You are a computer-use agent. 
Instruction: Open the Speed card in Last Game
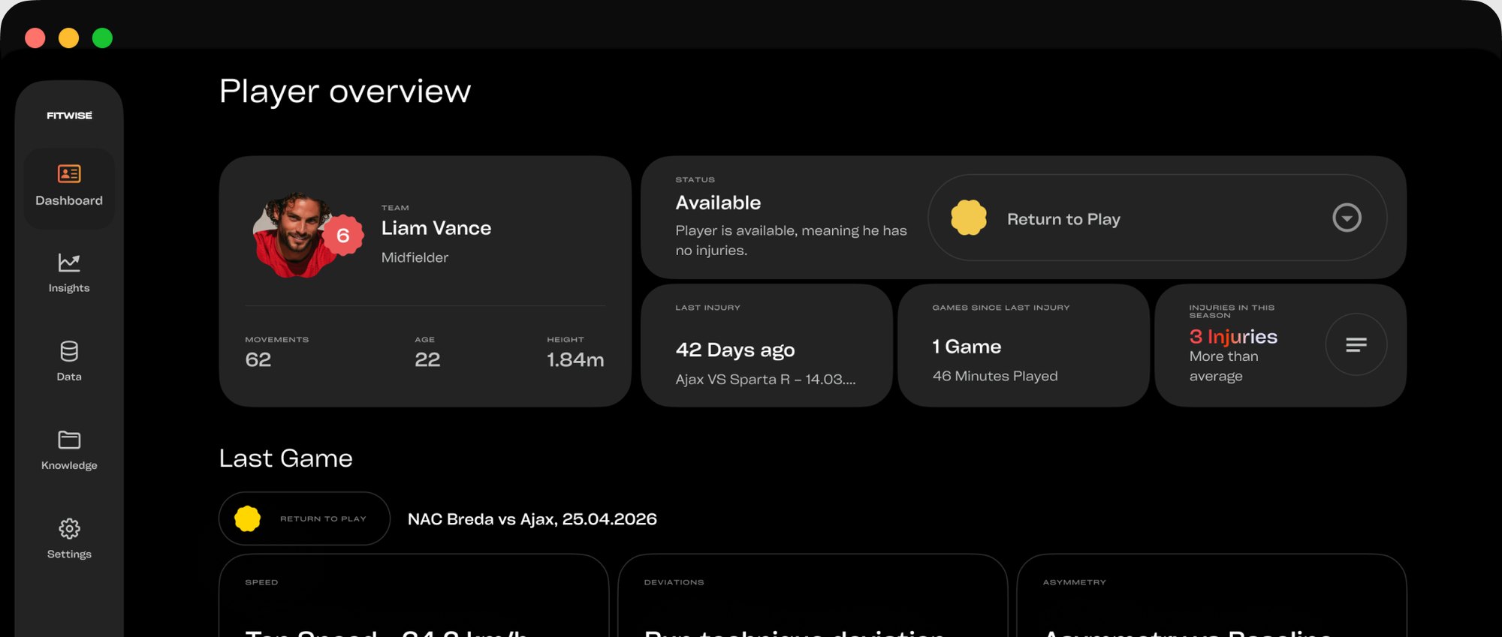point(414,596)
